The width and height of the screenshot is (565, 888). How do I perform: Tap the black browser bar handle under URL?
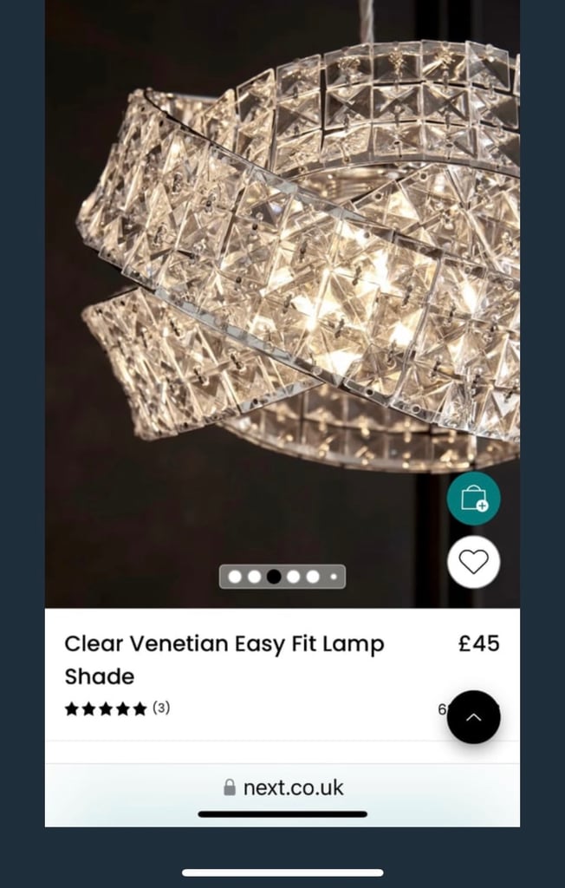282,813
